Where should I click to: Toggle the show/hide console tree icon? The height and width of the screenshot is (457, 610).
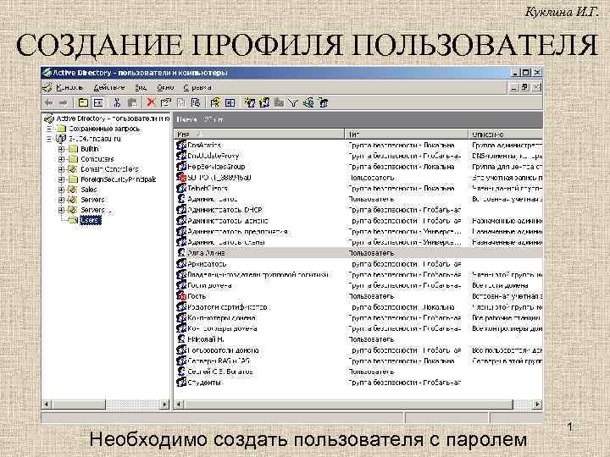pos(98,102)
